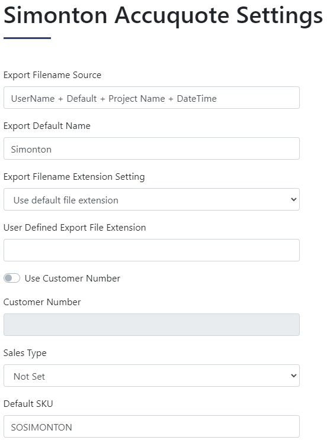The height and width of the screenshot is (440, 327).
Task: Click the chevron arrow of Sales Type select
Action: pos(294,376)
